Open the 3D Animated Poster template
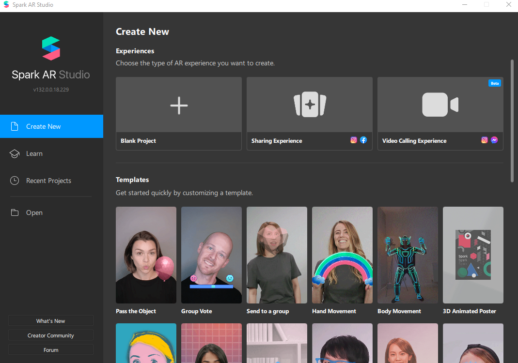Screen dimensions: 518x363 click(x=473, y=255)
